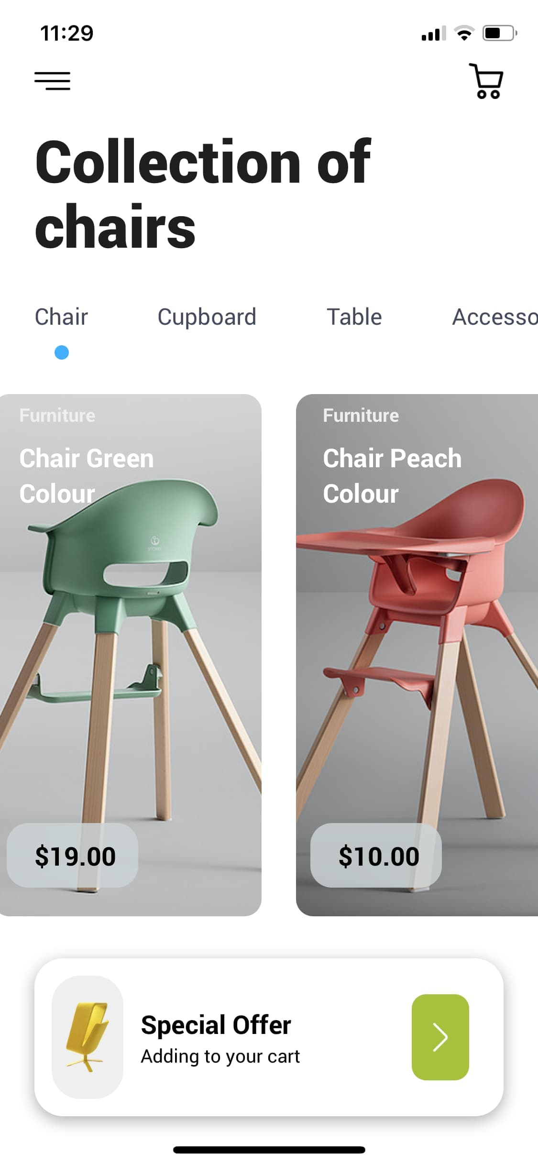Tap the blue dot under Chair
538x1165 pixels.
(x=62, y=352)
